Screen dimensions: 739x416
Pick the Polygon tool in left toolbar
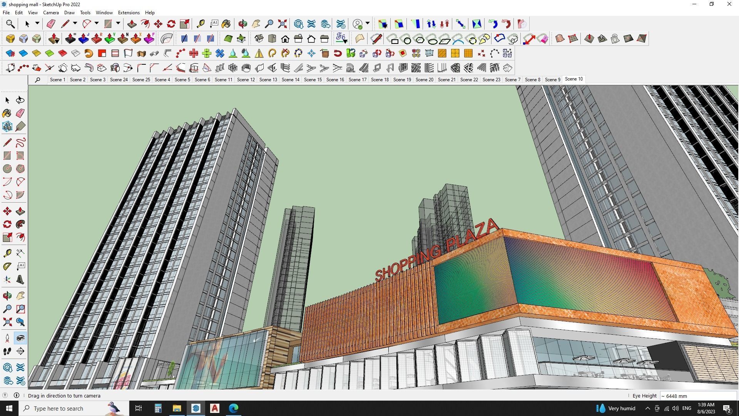coord(20,169)
